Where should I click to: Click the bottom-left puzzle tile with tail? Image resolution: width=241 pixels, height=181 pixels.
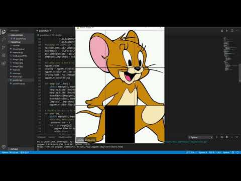(x=90, y=124)
